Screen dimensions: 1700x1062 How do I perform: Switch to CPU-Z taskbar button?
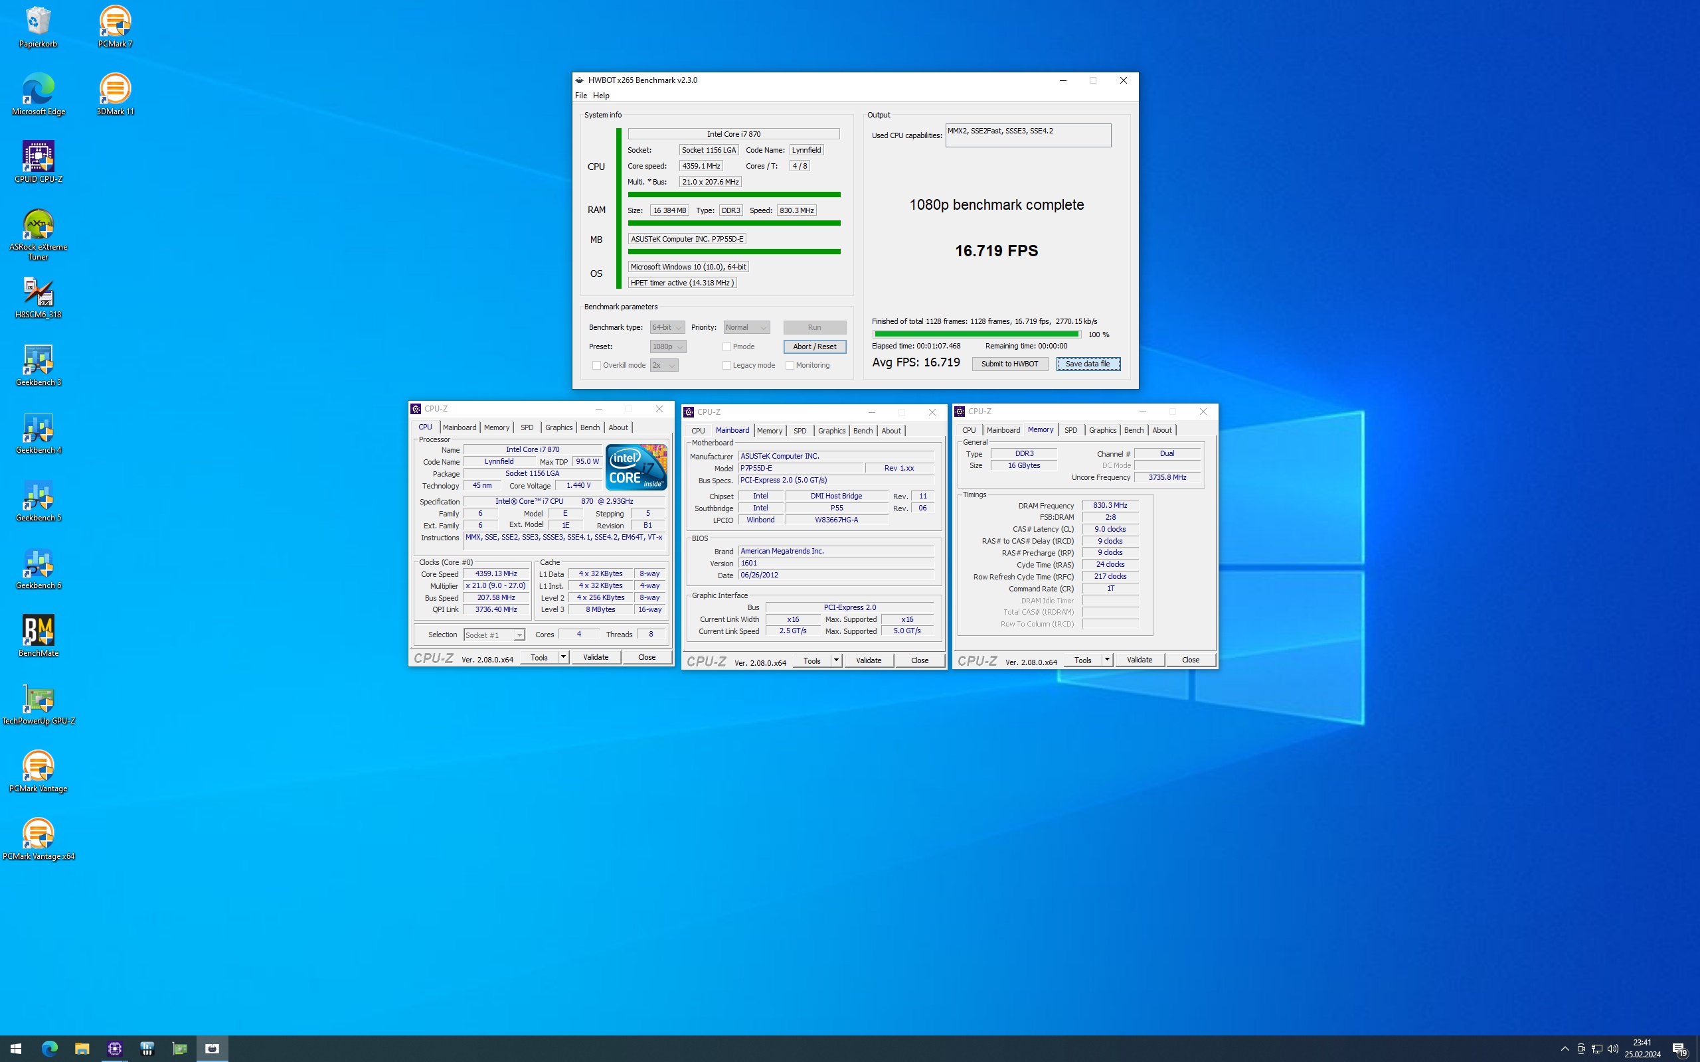coord(114,1049)
